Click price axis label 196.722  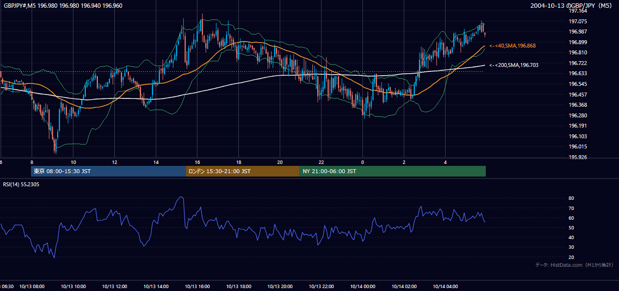pos(578,63)
